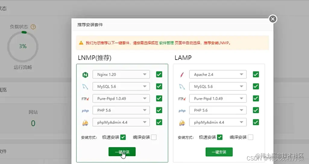Click the Nginx logo icon in LNMP

tap(85, 75)
